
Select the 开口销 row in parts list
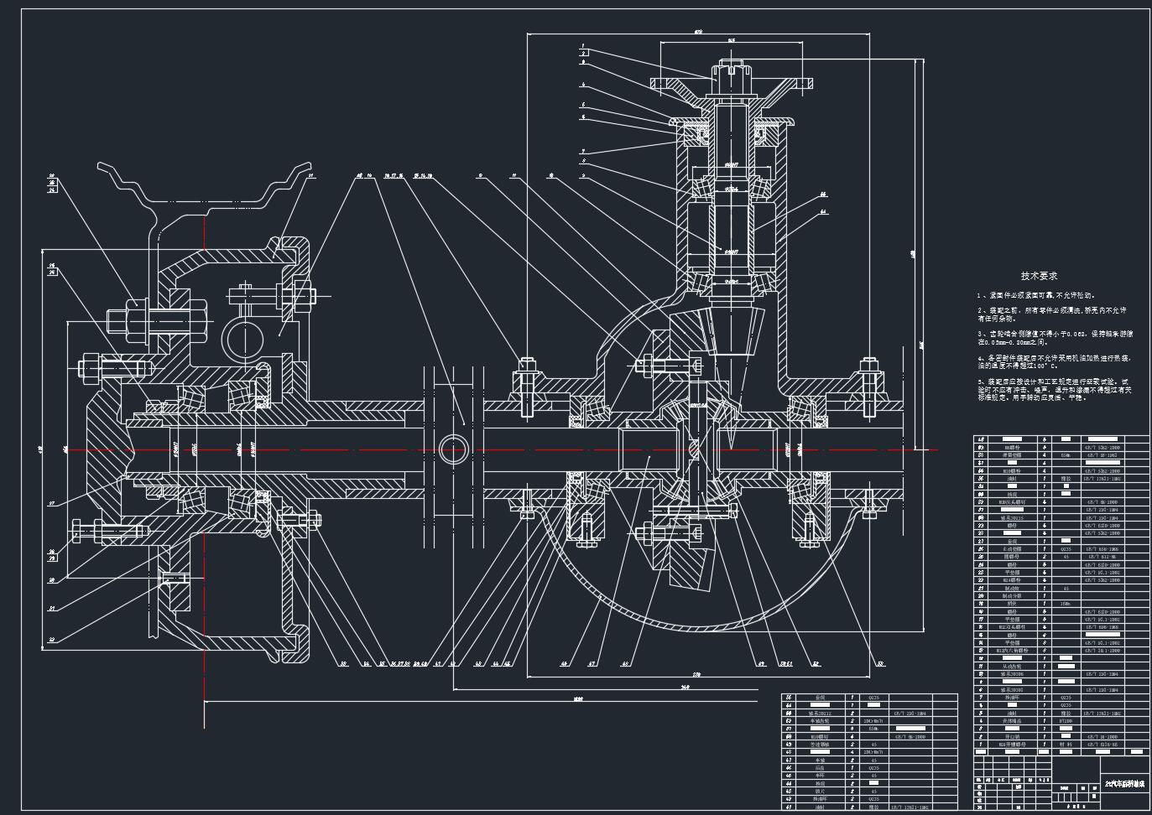pyautogui.click(x=1061, y=737)
